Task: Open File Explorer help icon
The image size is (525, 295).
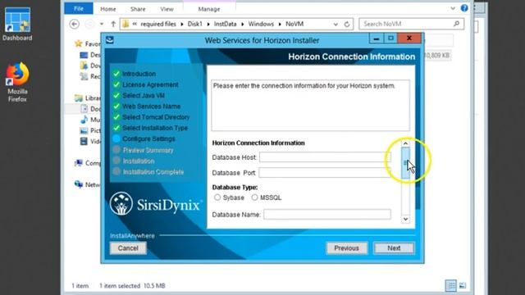Action: pos(464,8)
